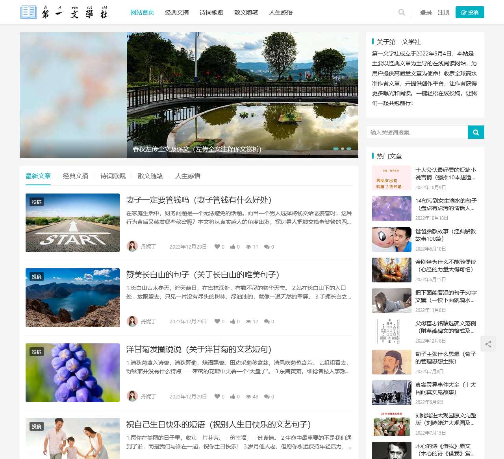
Task: Click views eye icon on 赞美长白山的句子 article
Action: pos(248,321)
